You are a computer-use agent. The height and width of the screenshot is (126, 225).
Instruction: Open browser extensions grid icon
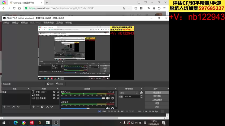click(x=141, y=8)
